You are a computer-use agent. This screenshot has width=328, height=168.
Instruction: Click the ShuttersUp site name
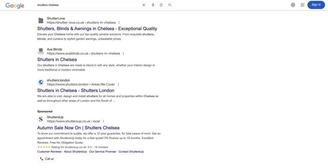pos(55,117)
